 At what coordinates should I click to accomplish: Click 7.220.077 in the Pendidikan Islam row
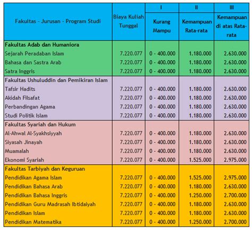point(131,213)
